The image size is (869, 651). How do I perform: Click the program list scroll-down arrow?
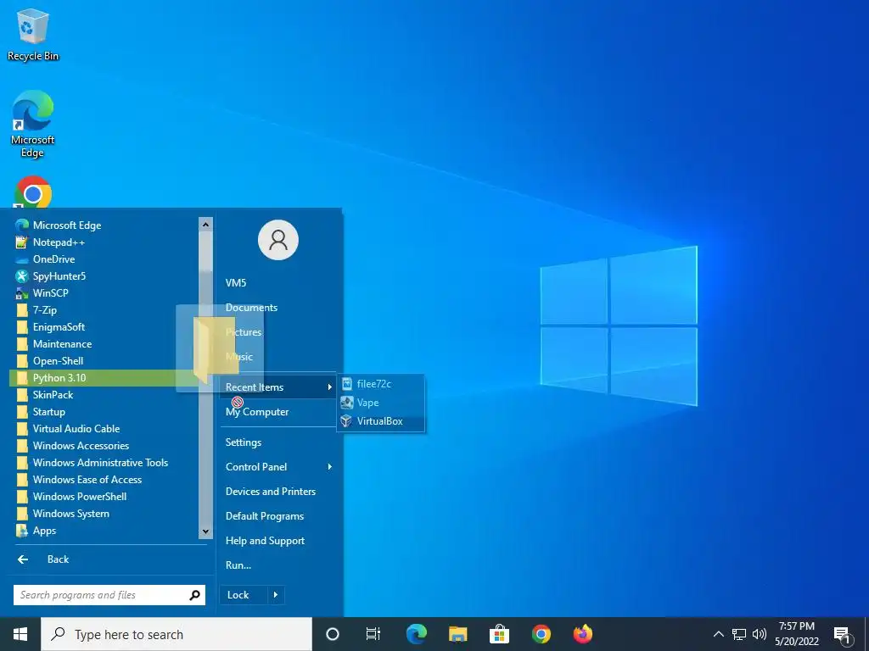(x=205, y=531)
